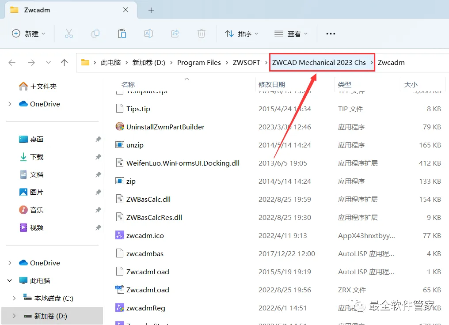Select ZWBasCalc.dll file

[148, 200]
